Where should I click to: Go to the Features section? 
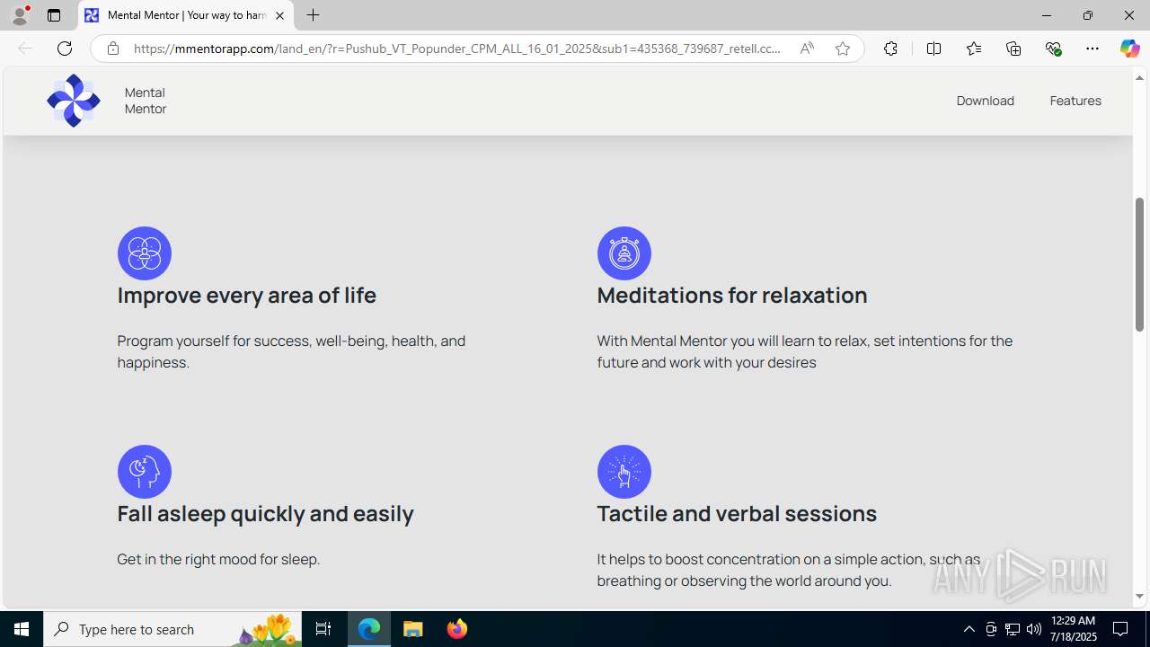(x=1075, y=101)
